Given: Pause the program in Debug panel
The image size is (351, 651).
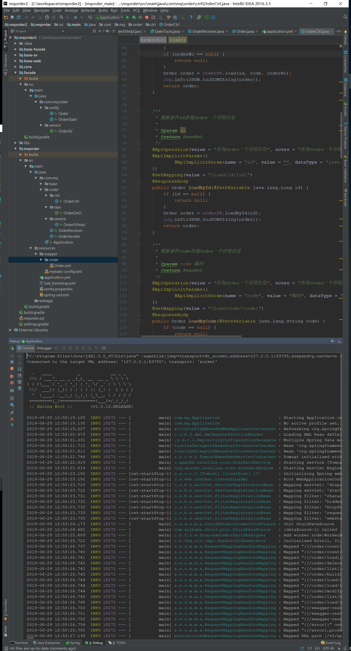Looking at the screenshot, I should tap(12, 362).
